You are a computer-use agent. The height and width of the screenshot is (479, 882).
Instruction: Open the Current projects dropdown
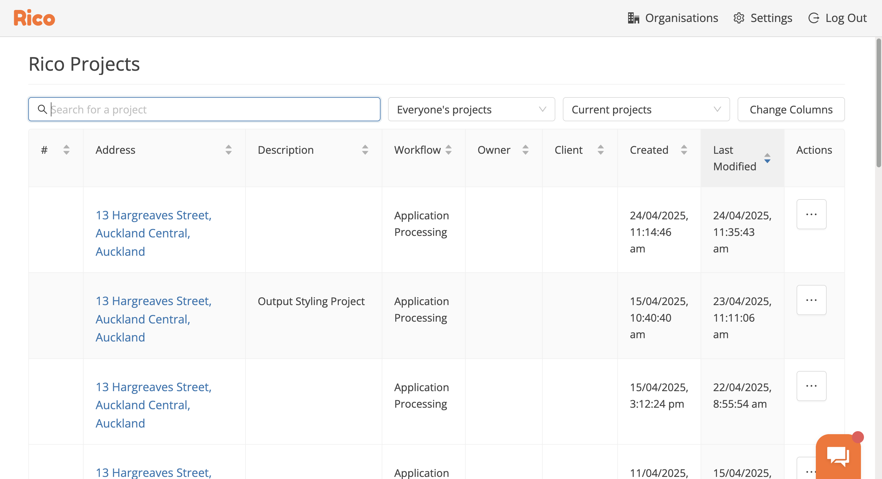tap(646, 109)
